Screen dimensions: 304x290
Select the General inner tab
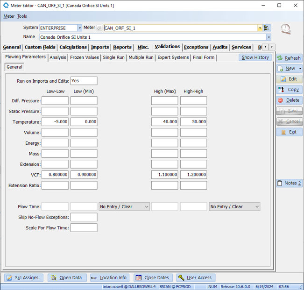[14, 67]
